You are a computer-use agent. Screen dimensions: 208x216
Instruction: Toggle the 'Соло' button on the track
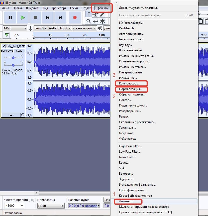click(x=19, y=51)
